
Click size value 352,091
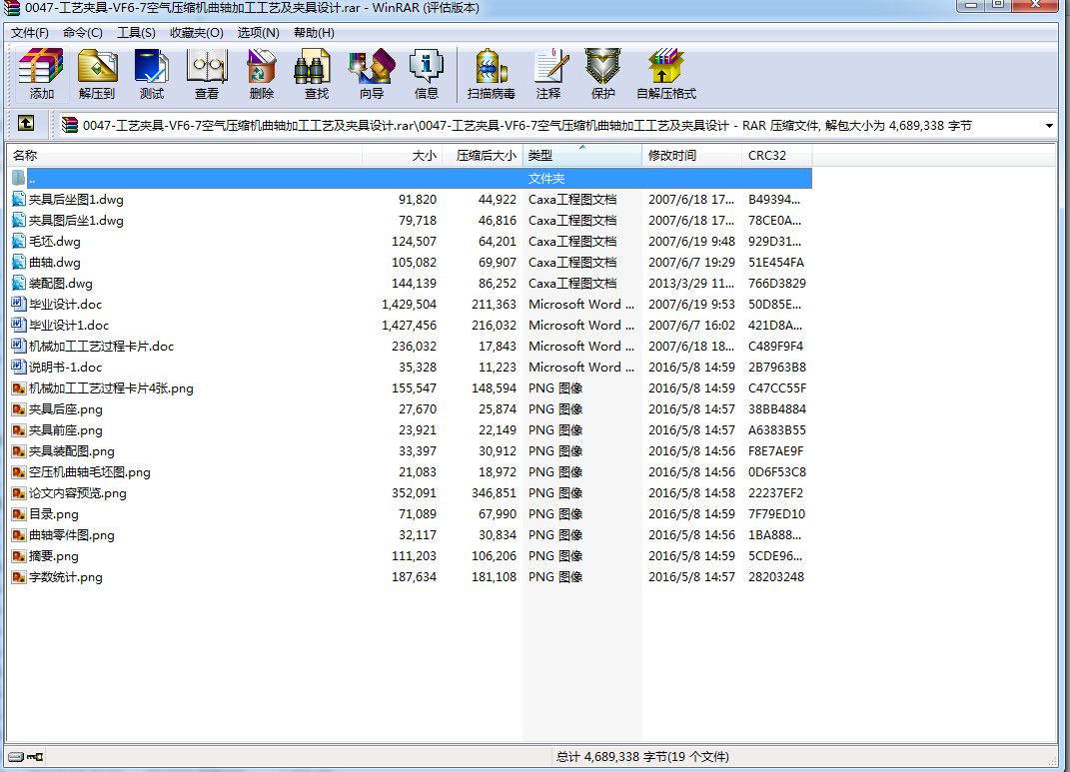[x=414, y=493]
